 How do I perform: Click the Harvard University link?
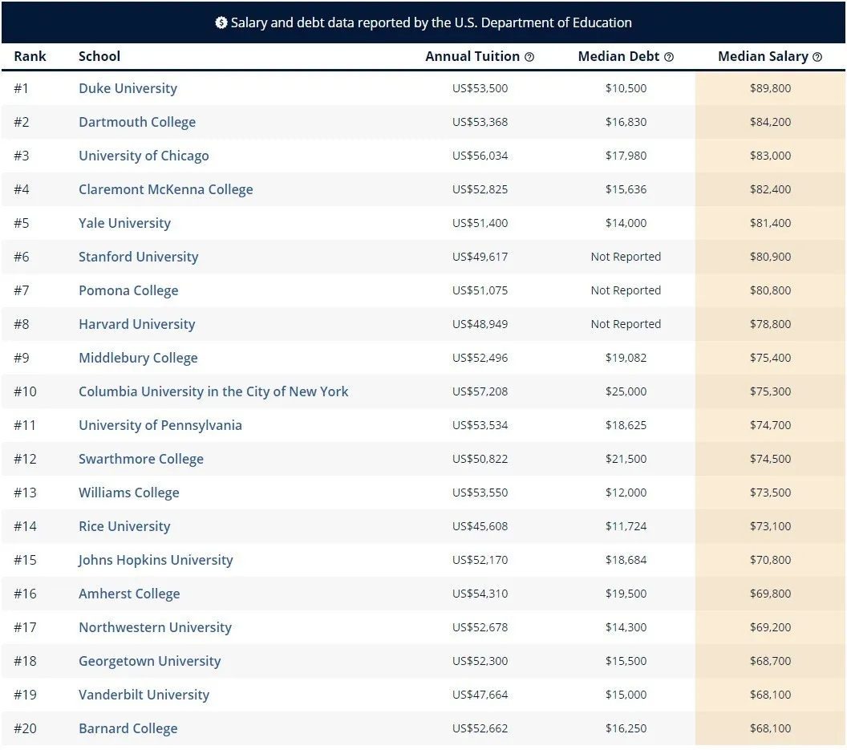[136, 324]
